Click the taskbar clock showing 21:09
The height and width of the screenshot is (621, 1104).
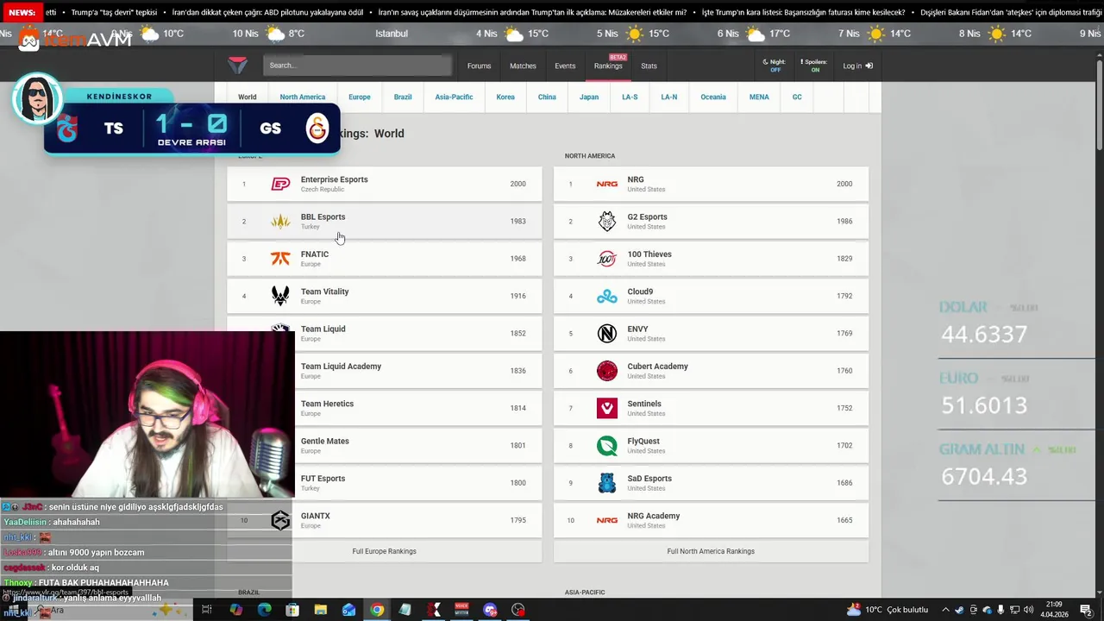pos(1055,610)
